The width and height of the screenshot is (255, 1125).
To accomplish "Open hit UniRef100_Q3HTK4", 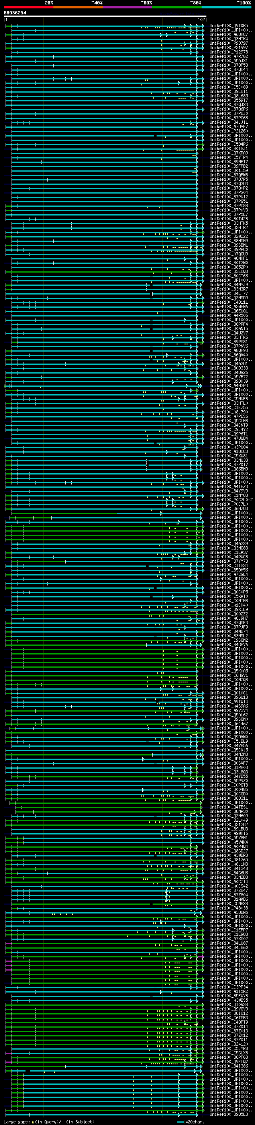I will point(229,39).
